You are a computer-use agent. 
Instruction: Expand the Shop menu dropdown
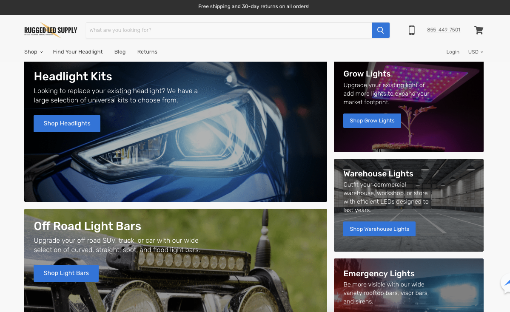click(x=34, y=52)
